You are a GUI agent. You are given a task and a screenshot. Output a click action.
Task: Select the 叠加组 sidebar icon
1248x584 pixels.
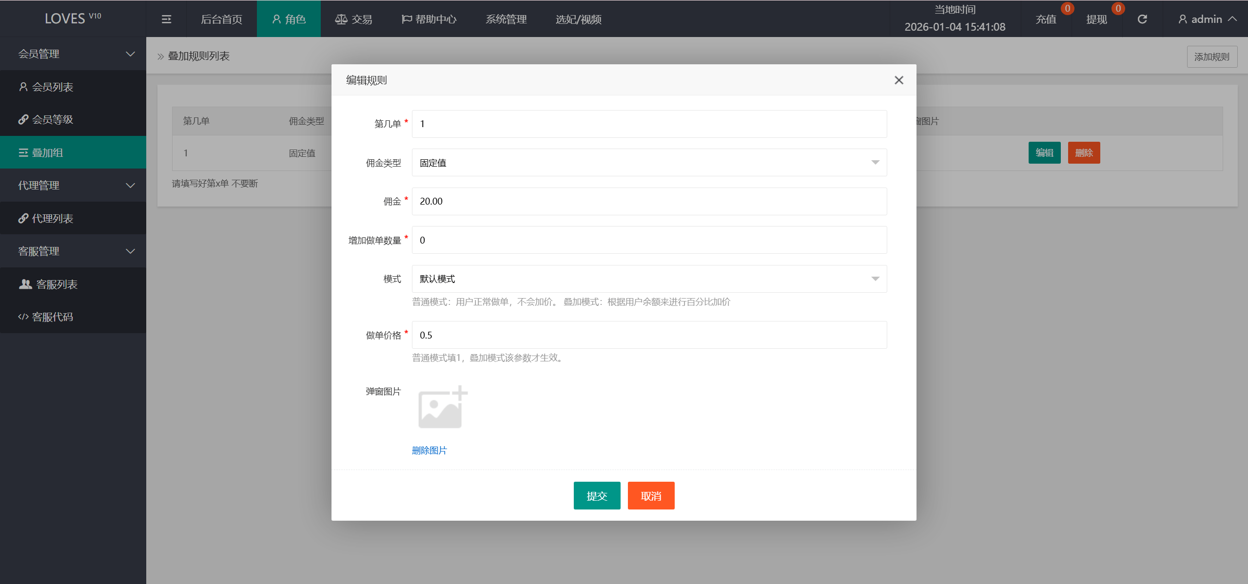(23, 152)
